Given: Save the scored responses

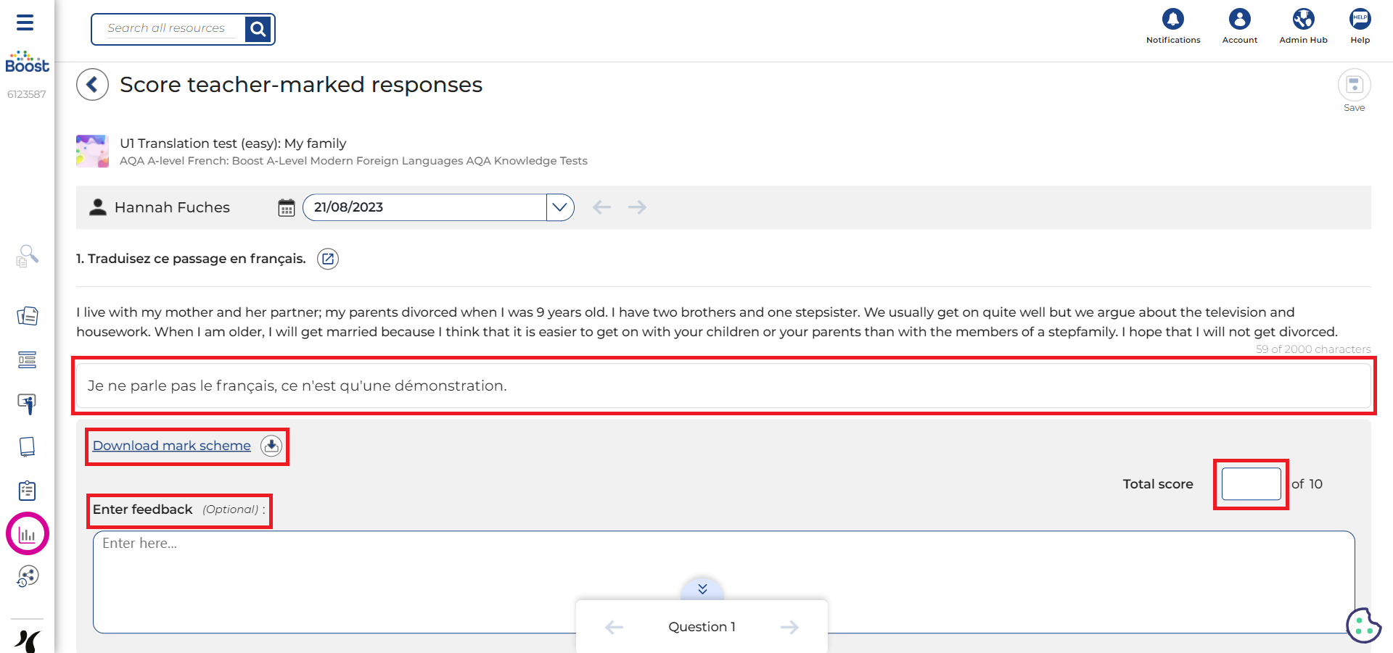Looking at the screenshot, I should (x=1354, y=86).
